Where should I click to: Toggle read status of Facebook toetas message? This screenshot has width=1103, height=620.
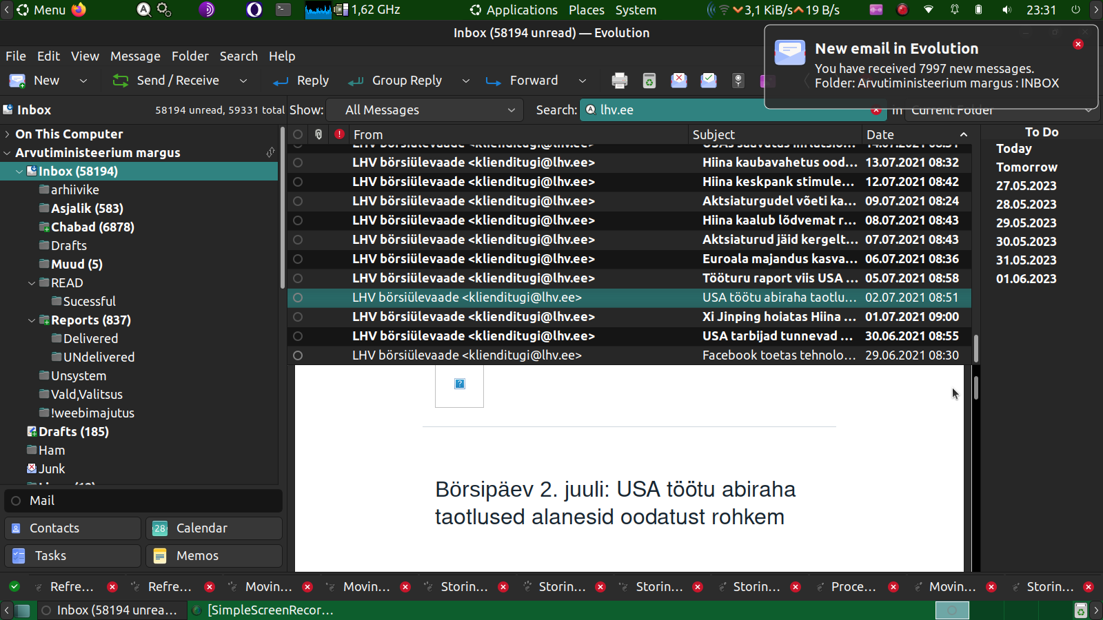[x=298, y=355]
